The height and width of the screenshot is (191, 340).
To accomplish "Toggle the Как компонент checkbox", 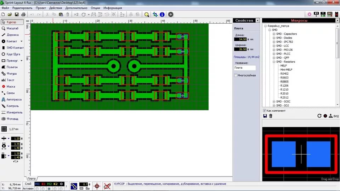I will (x=265, y=111).
